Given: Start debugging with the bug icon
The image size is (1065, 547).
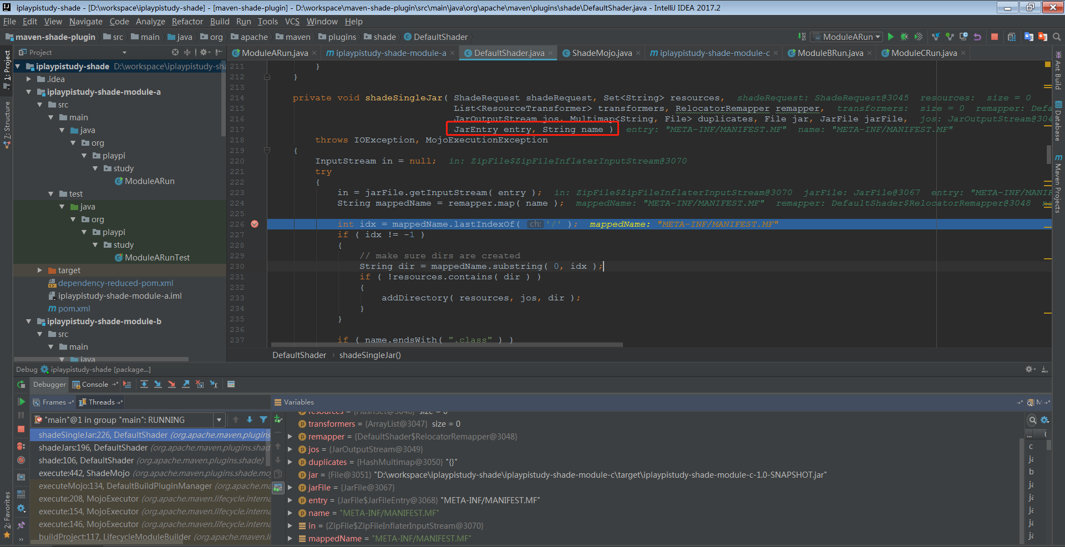Looking at the screenshot, I should pos(905,37).
